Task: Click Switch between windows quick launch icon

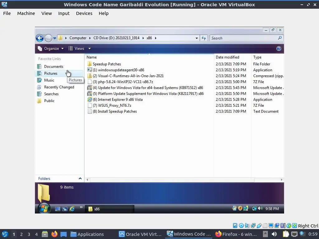Action: pyautogui.click(x=65, y=209)
